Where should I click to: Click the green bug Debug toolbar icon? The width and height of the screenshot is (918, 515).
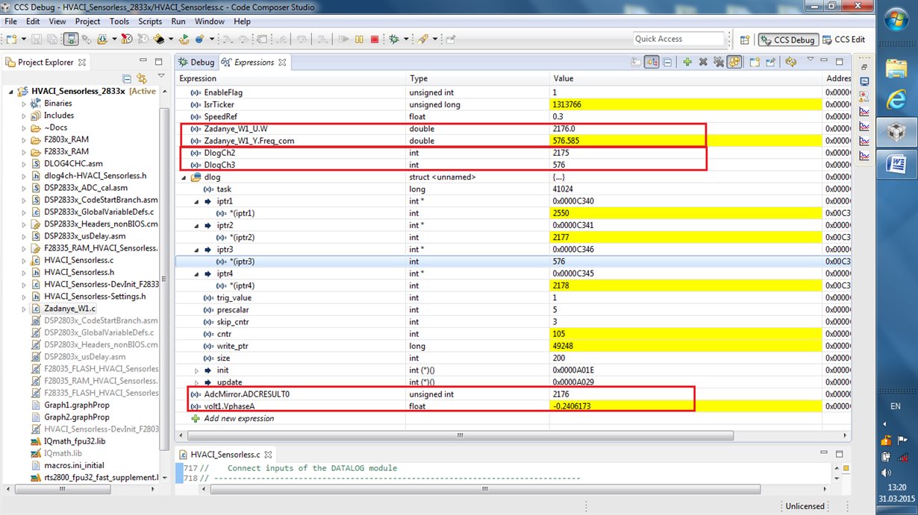(x=393, y=39)
